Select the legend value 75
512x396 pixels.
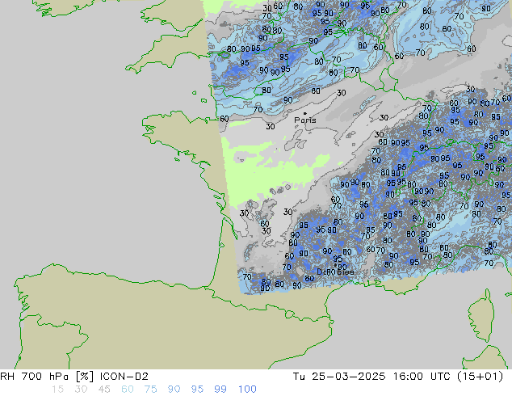[x=150, y=390]
